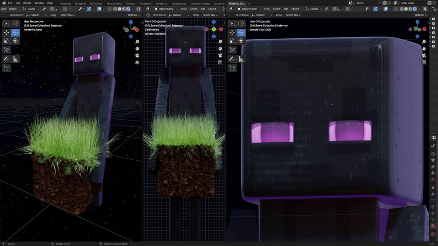Switch left viewport to wireframe shading
The width and height of the screenshot is (438, 246).
pyautogui.click(x=115, y=9)
